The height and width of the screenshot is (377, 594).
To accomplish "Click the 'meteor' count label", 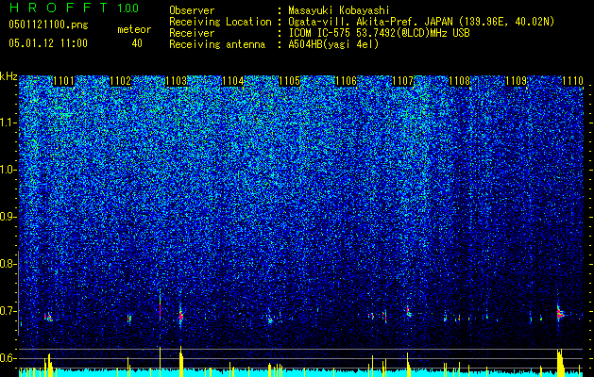I will coord(134,29).
